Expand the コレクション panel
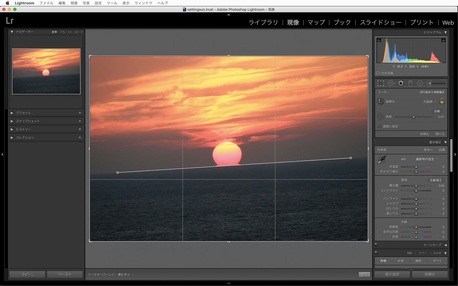This screenshot has height=286, width=458. tap(12, 138)
